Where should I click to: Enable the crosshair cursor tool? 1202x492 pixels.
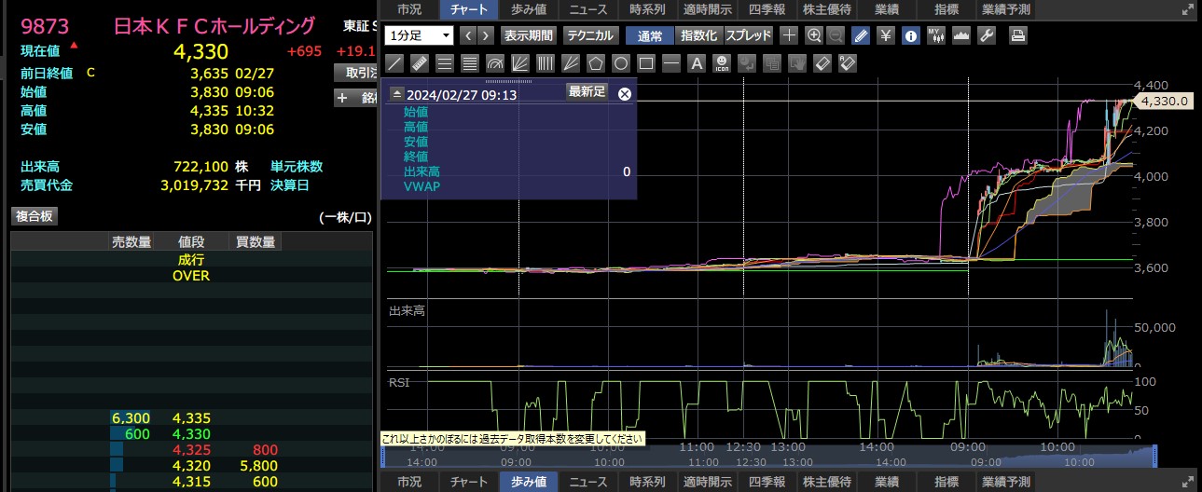coord(789,35)
